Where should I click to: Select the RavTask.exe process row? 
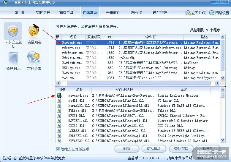[138, 63]
